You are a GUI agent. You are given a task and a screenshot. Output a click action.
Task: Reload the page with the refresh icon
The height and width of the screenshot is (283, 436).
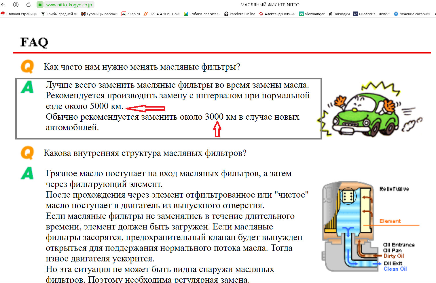[29, 5]
